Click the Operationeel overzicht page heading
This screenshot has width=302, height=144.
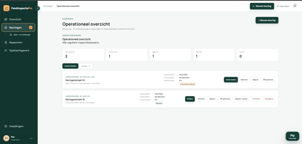coord(86,24)
